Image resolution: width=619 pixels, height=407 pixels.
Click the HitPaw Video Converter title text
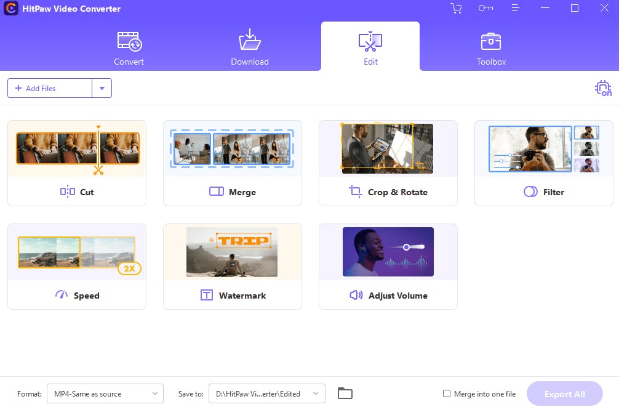(71, 9)
